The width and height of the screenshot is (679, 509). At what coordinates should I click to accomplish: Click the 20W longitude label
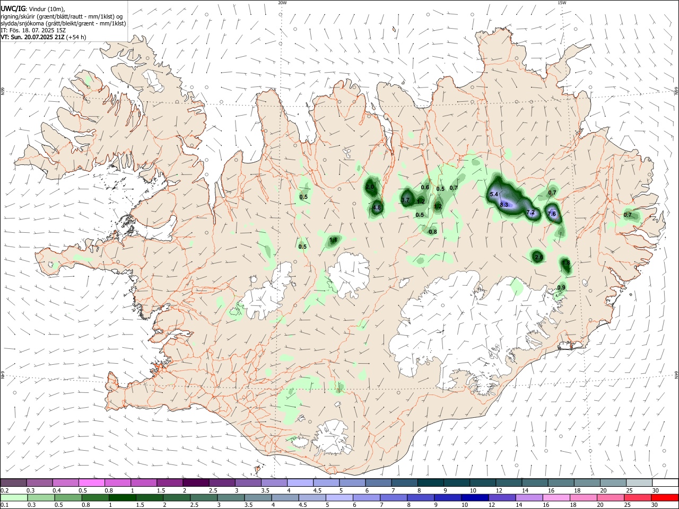(x=282, y=3)
